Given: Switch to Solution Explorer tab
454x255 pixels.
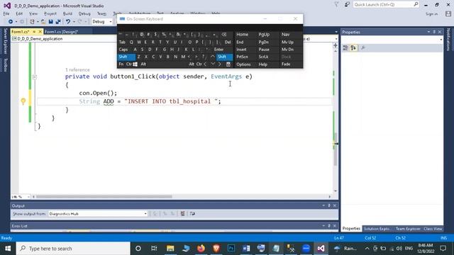Looking at the screenshot, I should pyautogui.click(x=377, y=229).
